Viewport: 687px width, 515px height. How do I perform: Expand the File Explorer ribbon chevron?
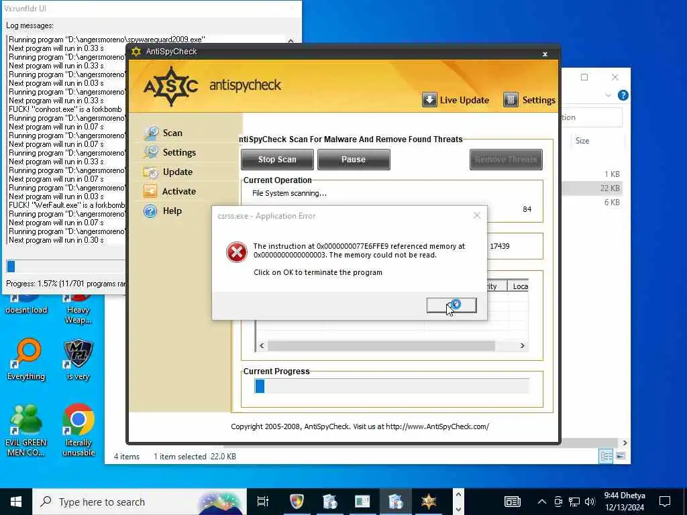608,95
